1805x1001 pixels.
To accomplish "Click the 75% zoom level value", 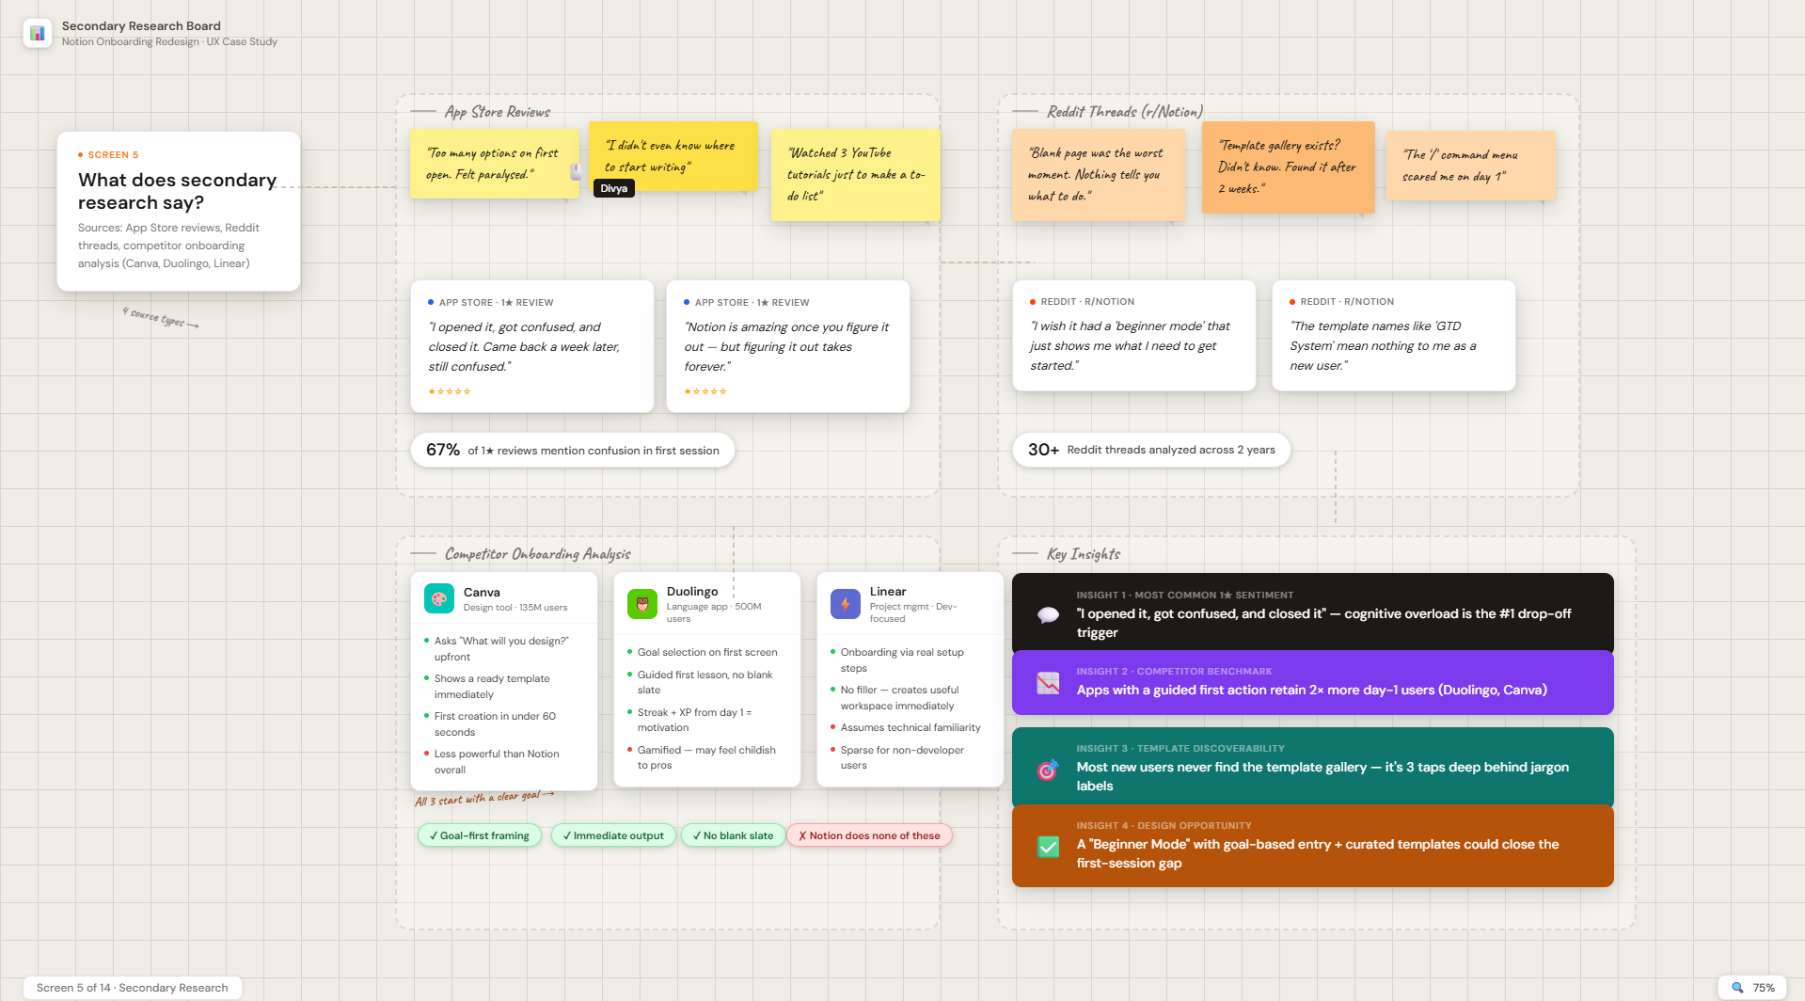I will tap(1764, 988).
